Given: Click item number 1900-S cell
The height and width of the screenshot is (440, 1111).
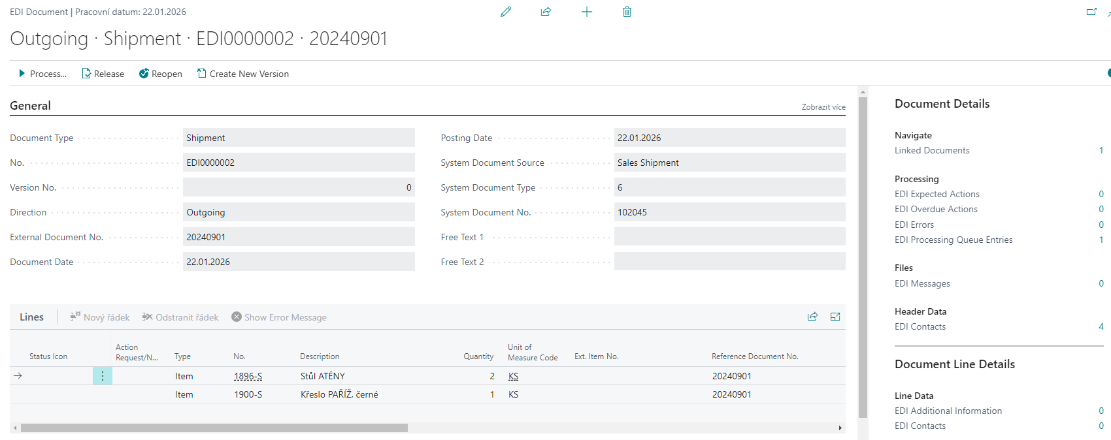Looking at the screenshot, I should [248, 394].
